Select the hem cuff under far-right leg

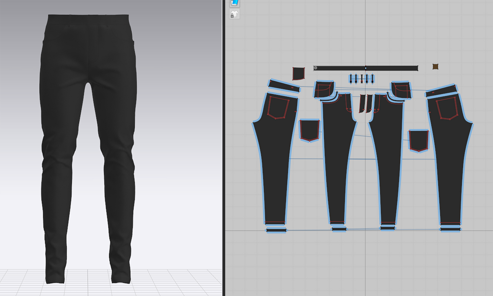450,230
